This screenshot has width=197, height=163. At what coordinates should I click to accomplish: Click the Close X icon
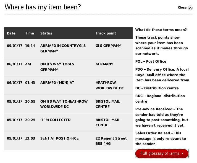click(190, 8)
